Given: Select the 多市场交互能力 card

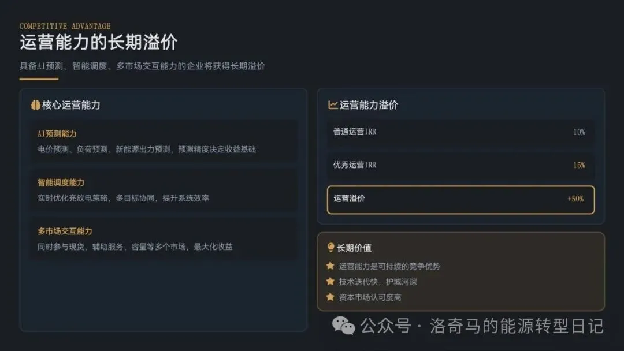Looking at the screenshot, I should click(164, 238).
